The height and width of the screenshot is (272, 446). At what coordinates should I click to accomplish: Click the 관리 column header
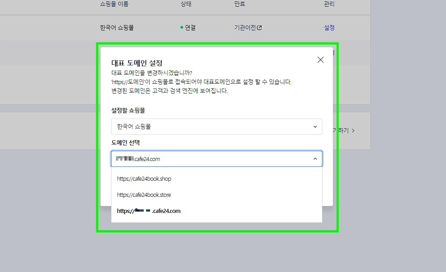tap(329, 4)
